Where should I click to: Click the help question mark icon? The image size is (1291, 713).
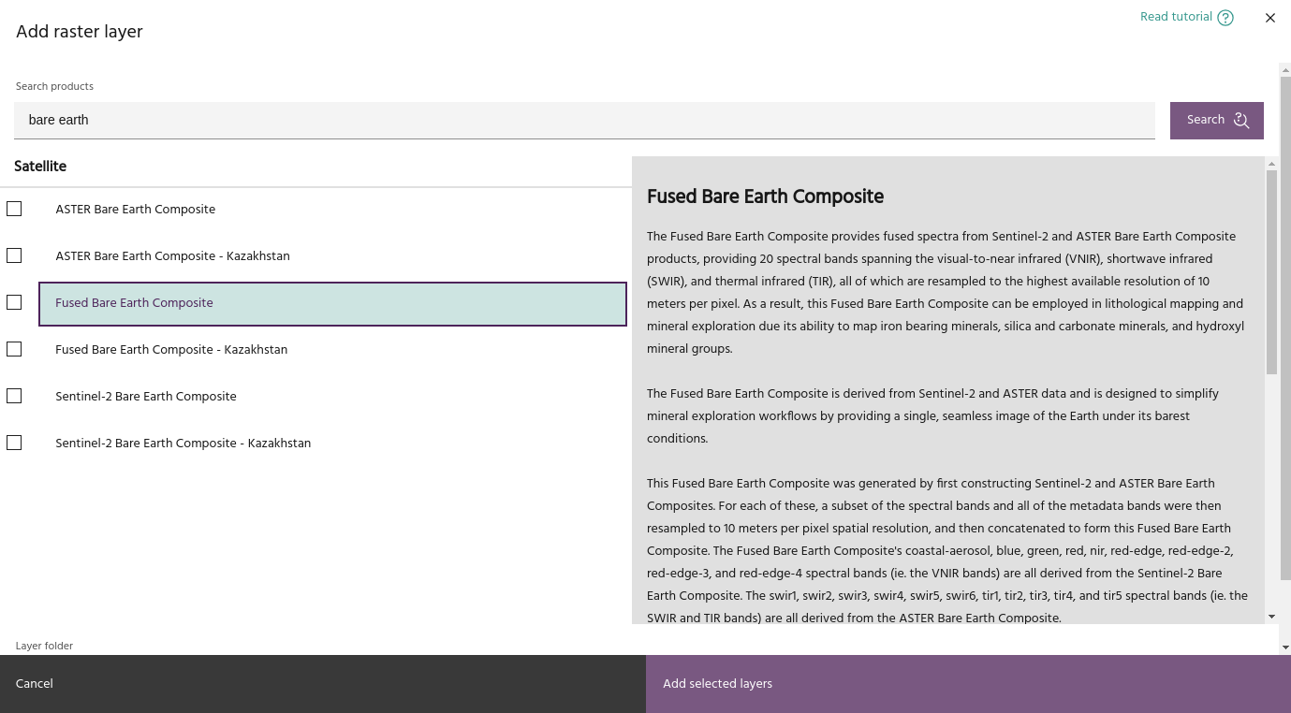click(x=1225, y=18)
